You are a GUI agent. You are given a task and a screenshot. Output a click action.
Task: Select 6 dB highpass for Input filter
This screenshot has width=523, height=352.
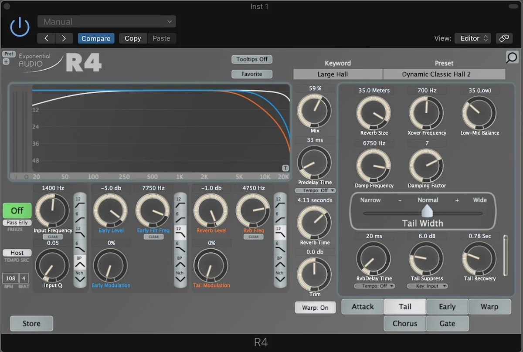click(80, 217)
